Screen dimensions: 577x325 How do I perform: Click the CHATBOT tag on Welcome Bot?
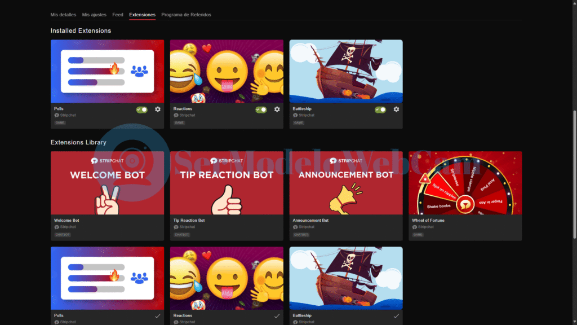62,235
